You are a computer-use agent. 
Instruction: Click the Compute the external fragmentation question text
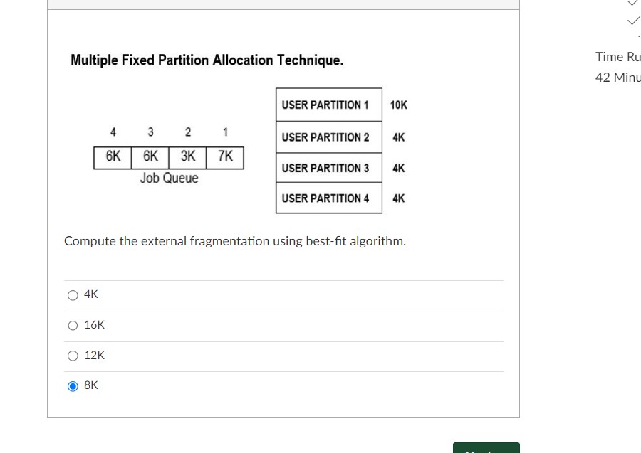tap(235, 241)
